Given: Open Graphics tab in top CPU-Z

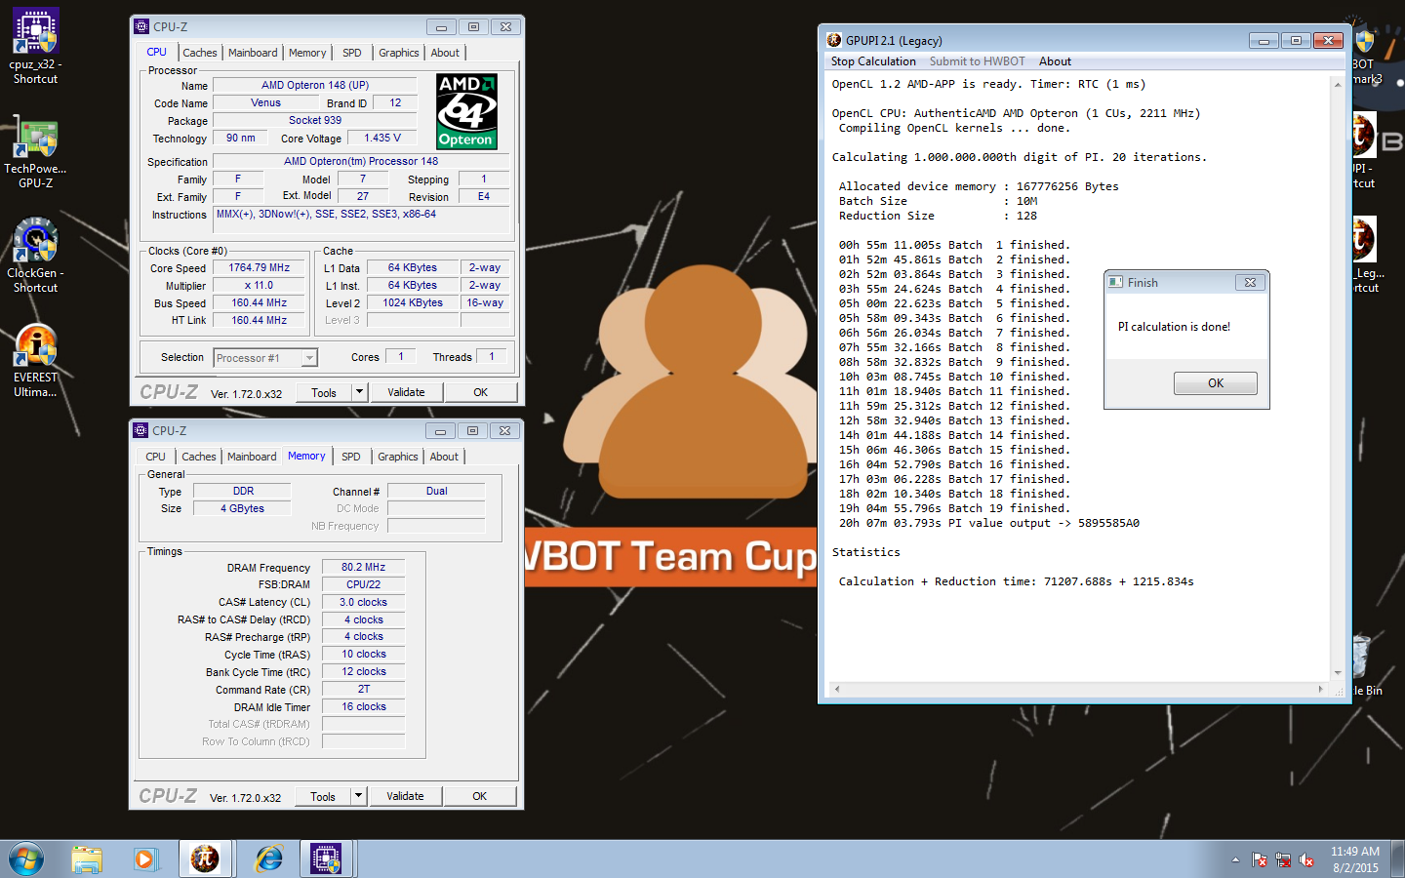Looking at the screenshot, I should [399, 53].
